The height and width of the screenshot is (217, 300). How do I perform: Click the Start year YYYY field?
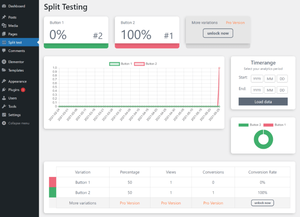pyautogui.click(x=257, y=79)
